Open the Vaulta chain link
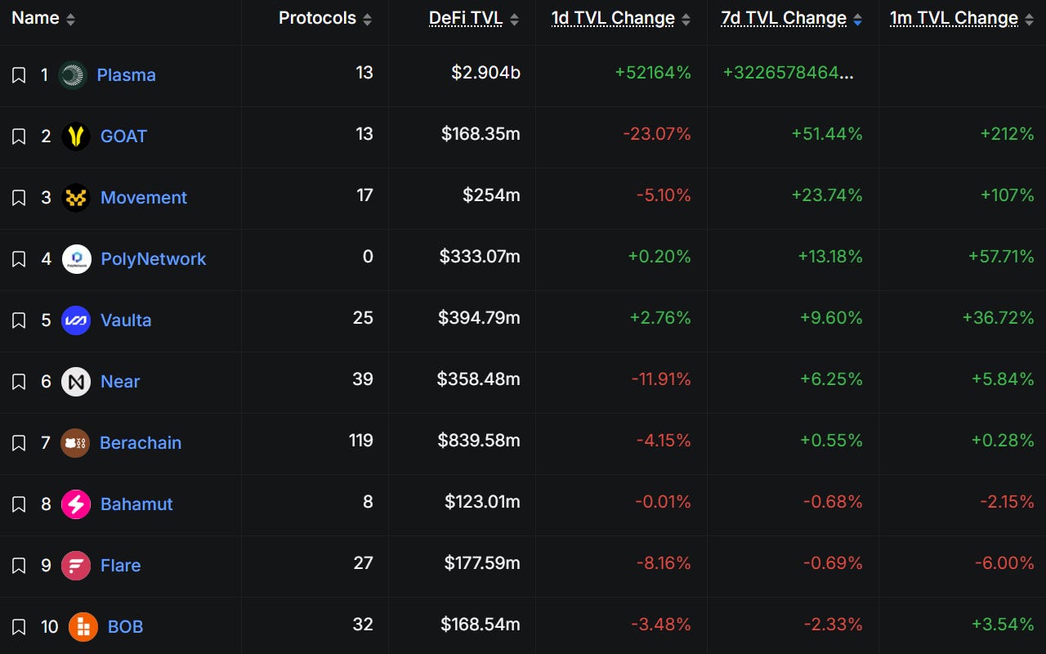 pyautogui.click(x=126, y=320)
